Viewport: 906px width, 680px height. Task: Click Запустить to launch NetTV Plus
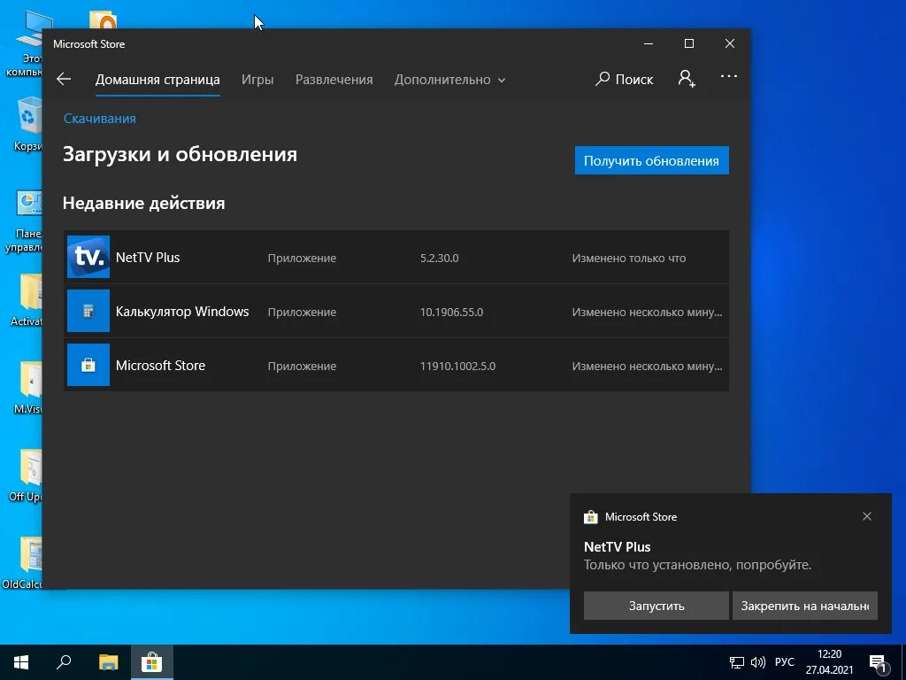656,606
